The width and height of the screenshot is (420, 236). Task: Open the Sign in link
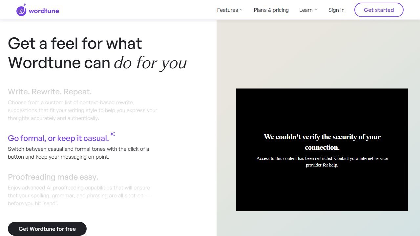coord(336,10)
